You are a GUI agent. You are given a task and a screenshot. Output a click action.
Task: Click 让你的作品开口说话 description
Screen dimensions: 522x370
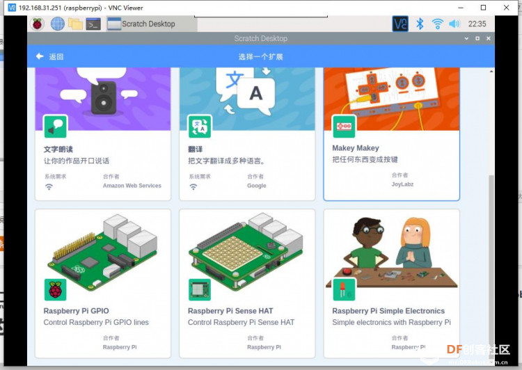(x=77, y=161)
